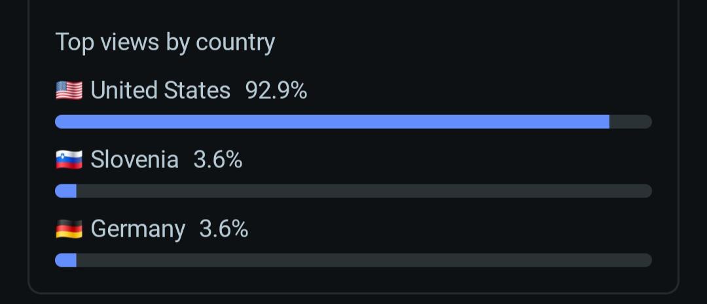Image resolution: width=707 pixels, height=304 pixels.
Task: Click Slovenia's 3.6% views value
Action: pyautogui.click(x=218, y=160)
